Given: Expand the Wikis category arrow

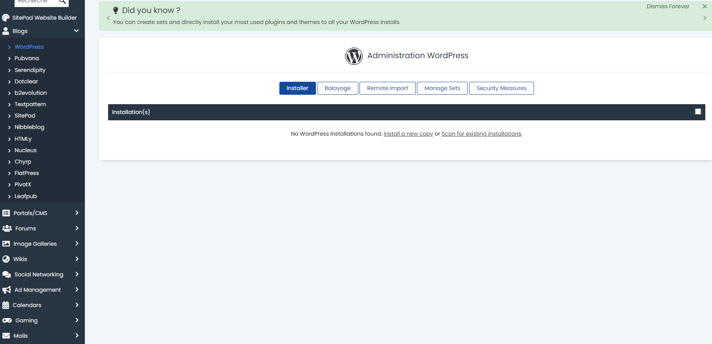Looking at the screenshot, I should coord(77,259).
